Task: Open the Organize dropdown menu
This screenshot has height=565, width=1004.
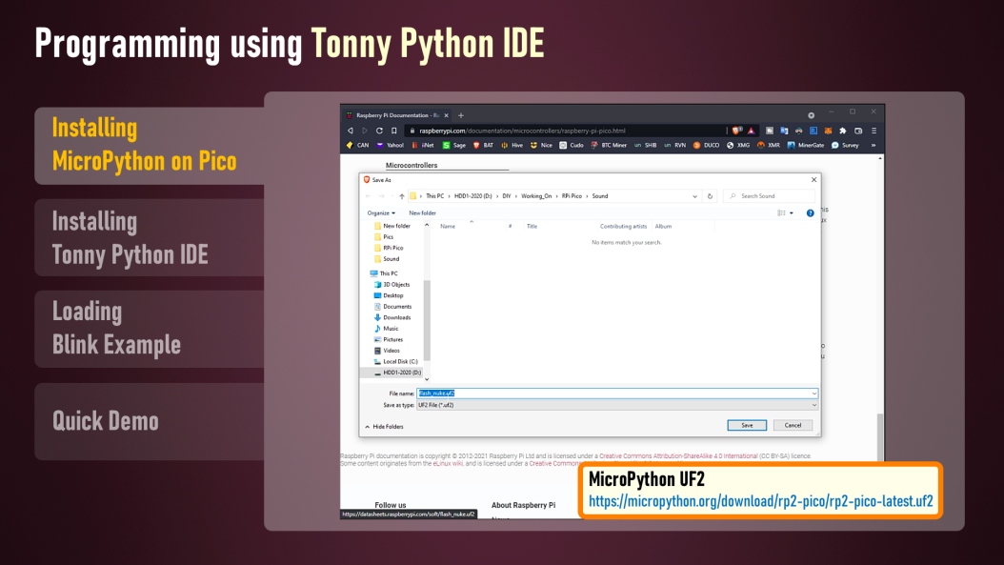Action: [x=381, y=213]
